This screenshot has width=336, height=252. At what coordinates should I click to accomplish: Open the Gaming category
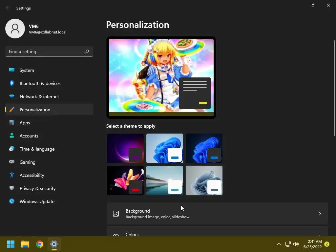pos(49,162)
